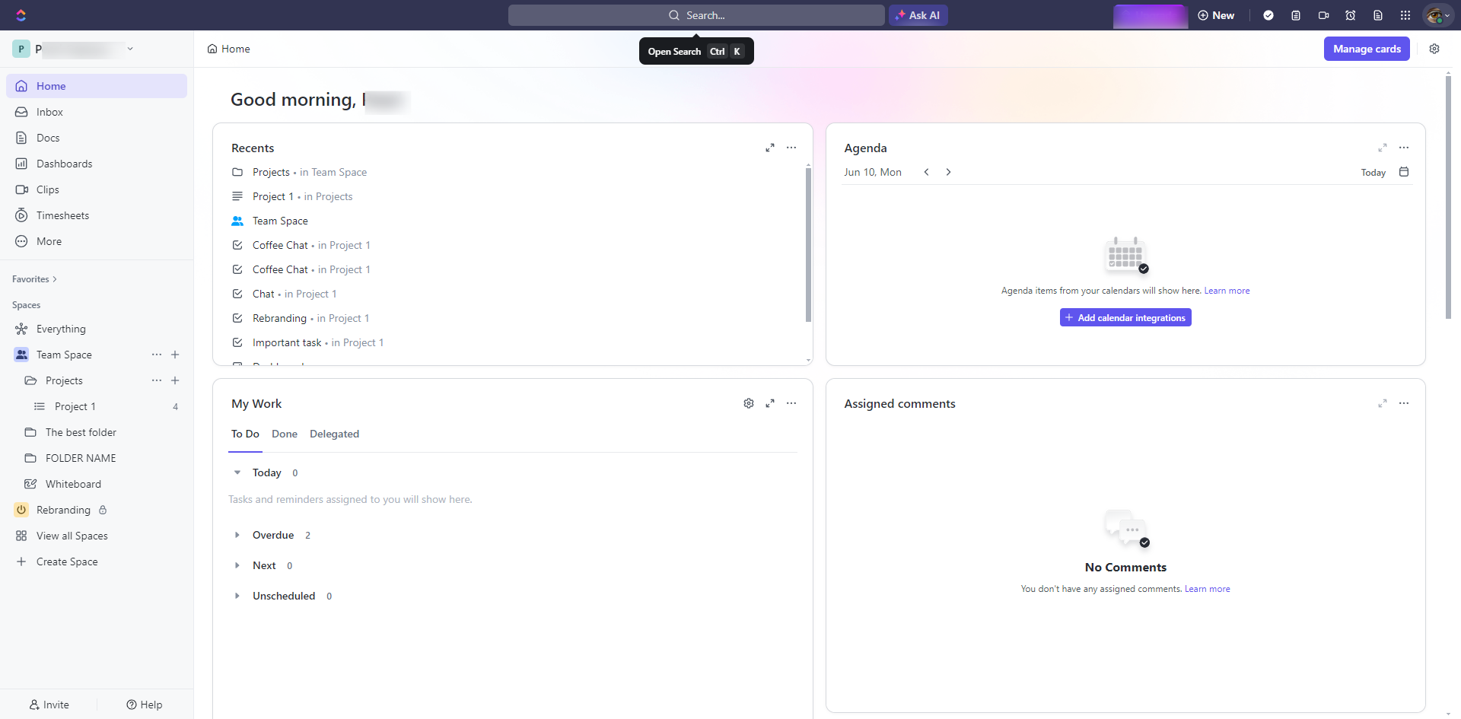The height and width of the screenshot is (719, 1461).
Task: Open the reminders alarm clock icon
Action: (1351, 15)
